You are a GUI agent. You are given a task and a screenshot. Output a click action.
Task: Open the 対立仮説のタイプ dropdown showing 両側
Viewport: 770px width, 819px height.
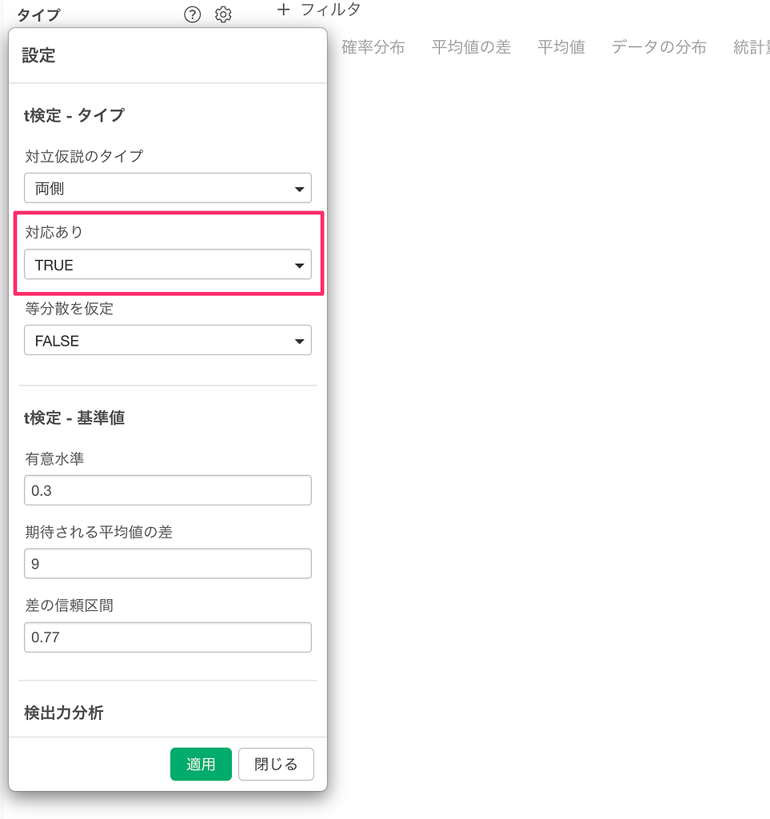167,188
